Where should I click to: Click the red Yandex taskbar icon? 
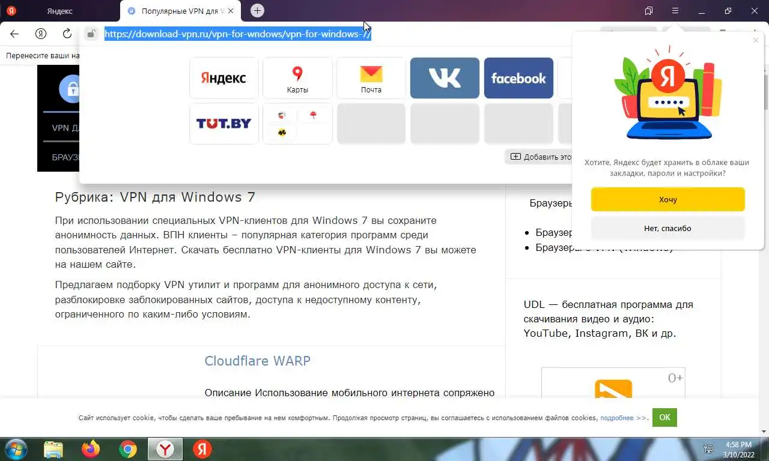click(x=202, y=449)
